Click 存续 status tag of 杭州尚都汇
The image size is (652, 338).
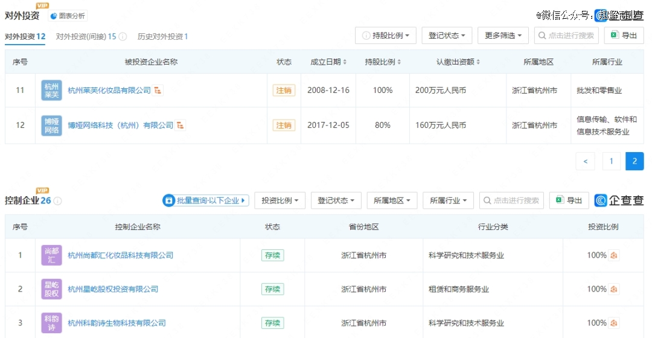coord(272,255)
